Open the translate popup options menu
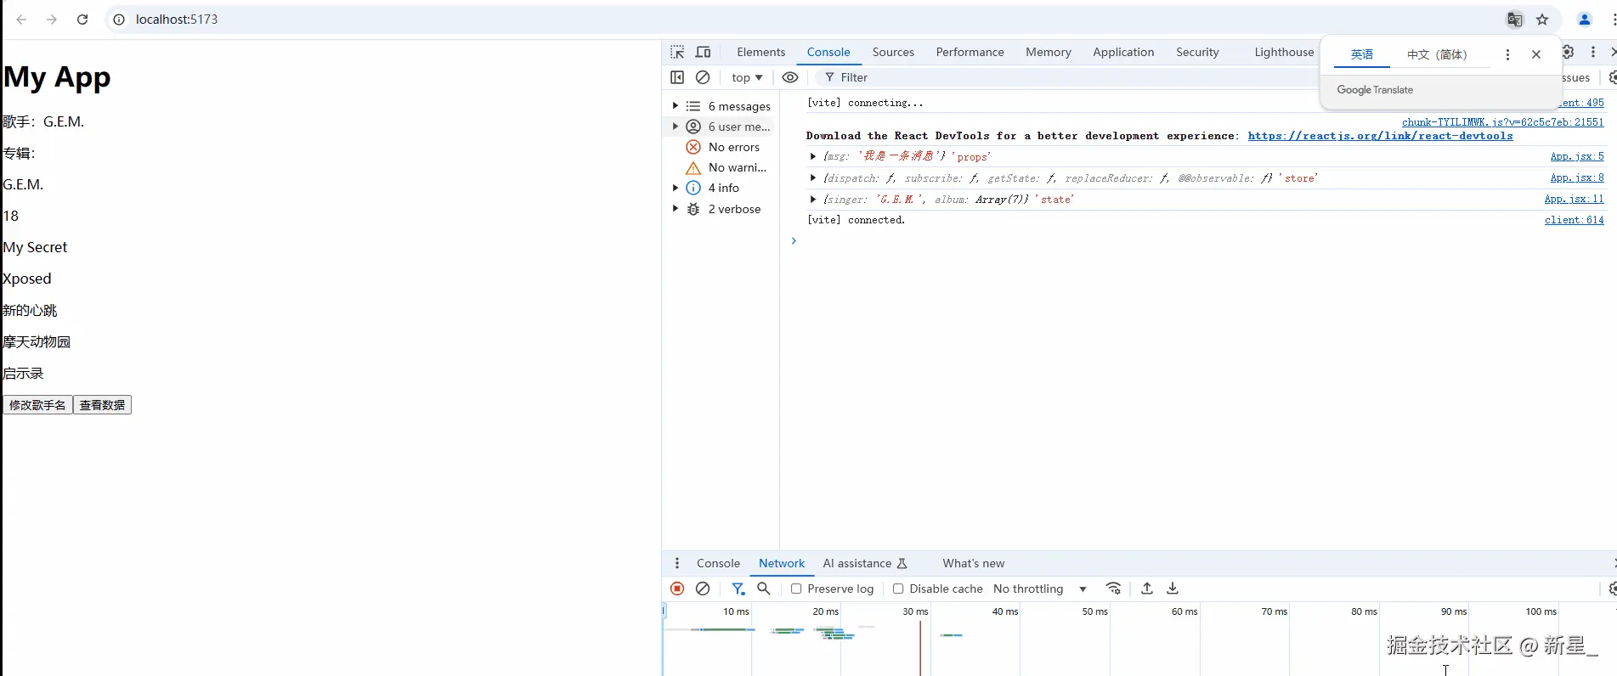Screen dimensions: 1617x676 1507,54
